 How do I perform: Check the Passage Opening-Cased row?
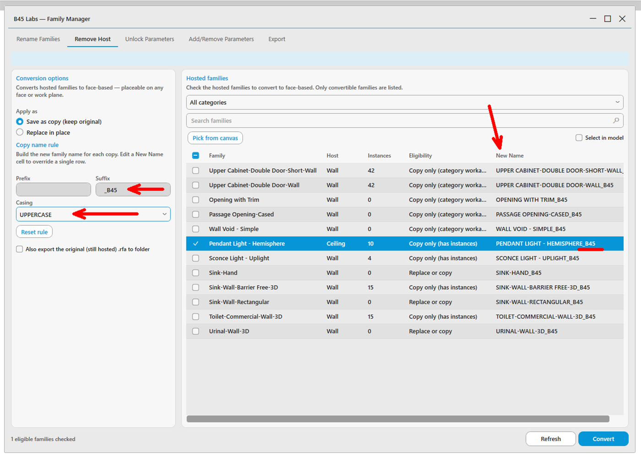[x=196, y=214]
